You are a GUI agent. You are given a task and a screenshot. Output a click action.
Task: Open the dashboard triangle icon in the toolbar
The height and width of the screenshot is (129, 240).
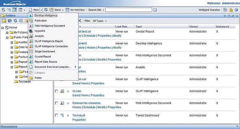pos(9,10)
